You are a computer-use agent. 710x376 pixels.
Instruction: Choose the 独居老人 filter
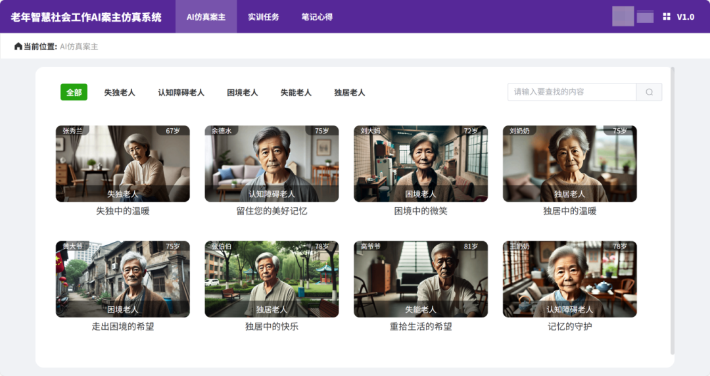(349, 93)
